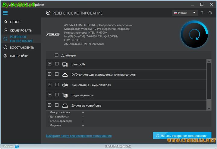Enable the Bluetooth checkbox
Viewport: 217px width, 149px height.
click(x=57, y=64)
